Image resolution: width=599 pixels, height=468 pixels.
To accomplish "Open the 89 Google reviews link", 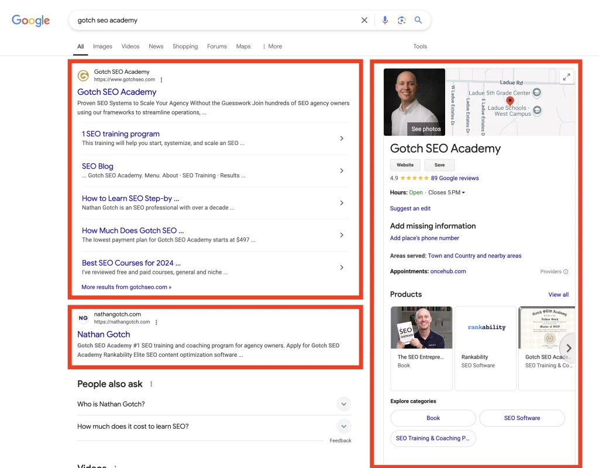I will (x=455, y=178).
